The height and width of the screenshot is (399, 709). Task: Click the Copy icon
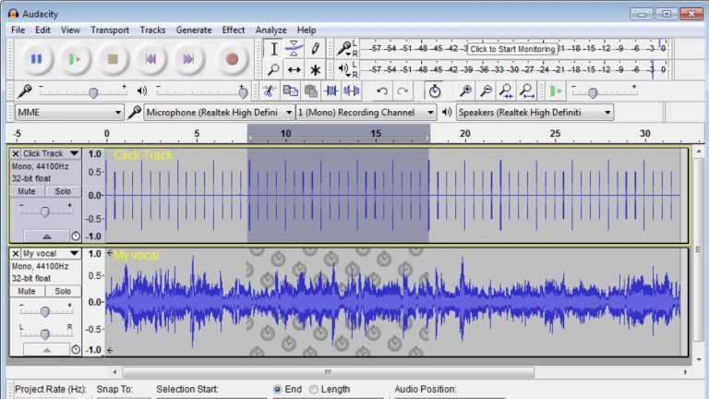click(x=290, y=91)
